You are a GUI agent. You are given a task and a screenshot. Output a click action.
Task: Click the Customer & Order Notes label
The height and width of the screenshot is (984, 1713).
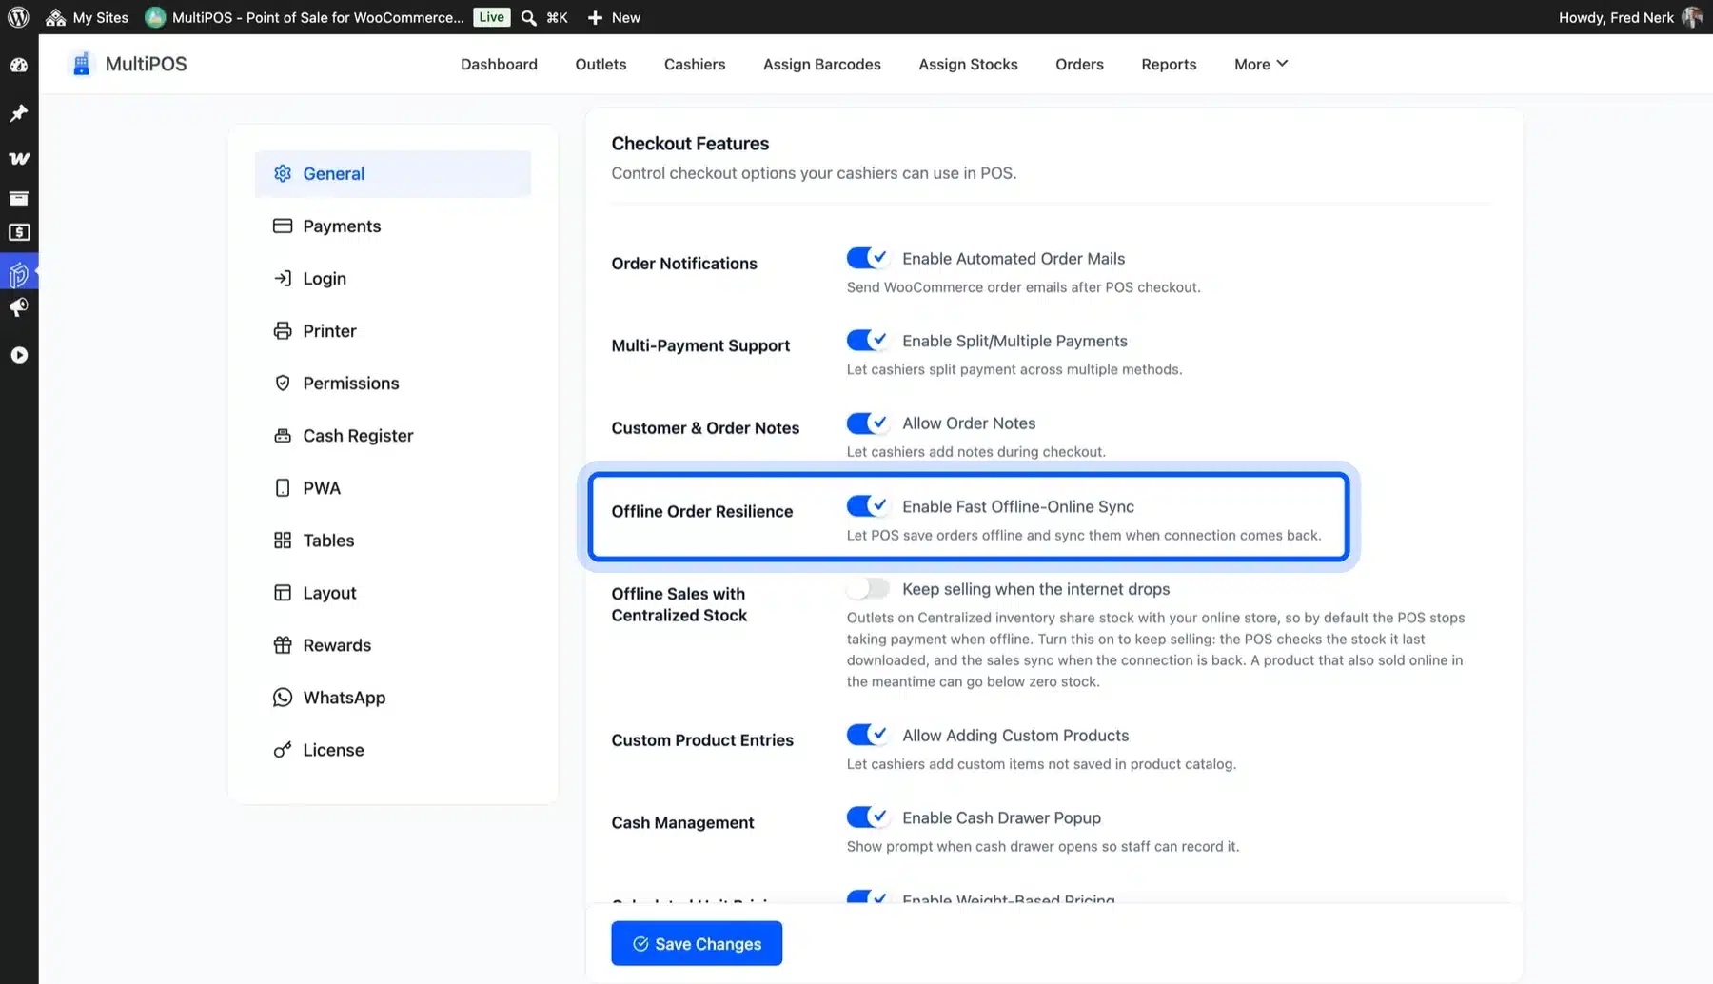click(705, 428)
